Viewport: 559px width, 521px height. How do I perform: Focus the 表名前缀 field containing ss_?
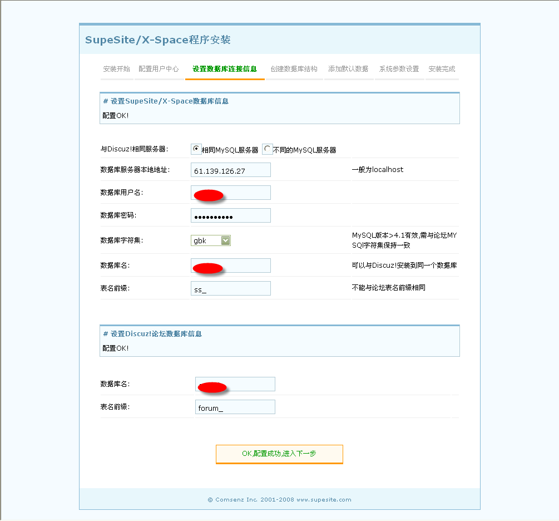pyautogui.click(x=231, y=288)
